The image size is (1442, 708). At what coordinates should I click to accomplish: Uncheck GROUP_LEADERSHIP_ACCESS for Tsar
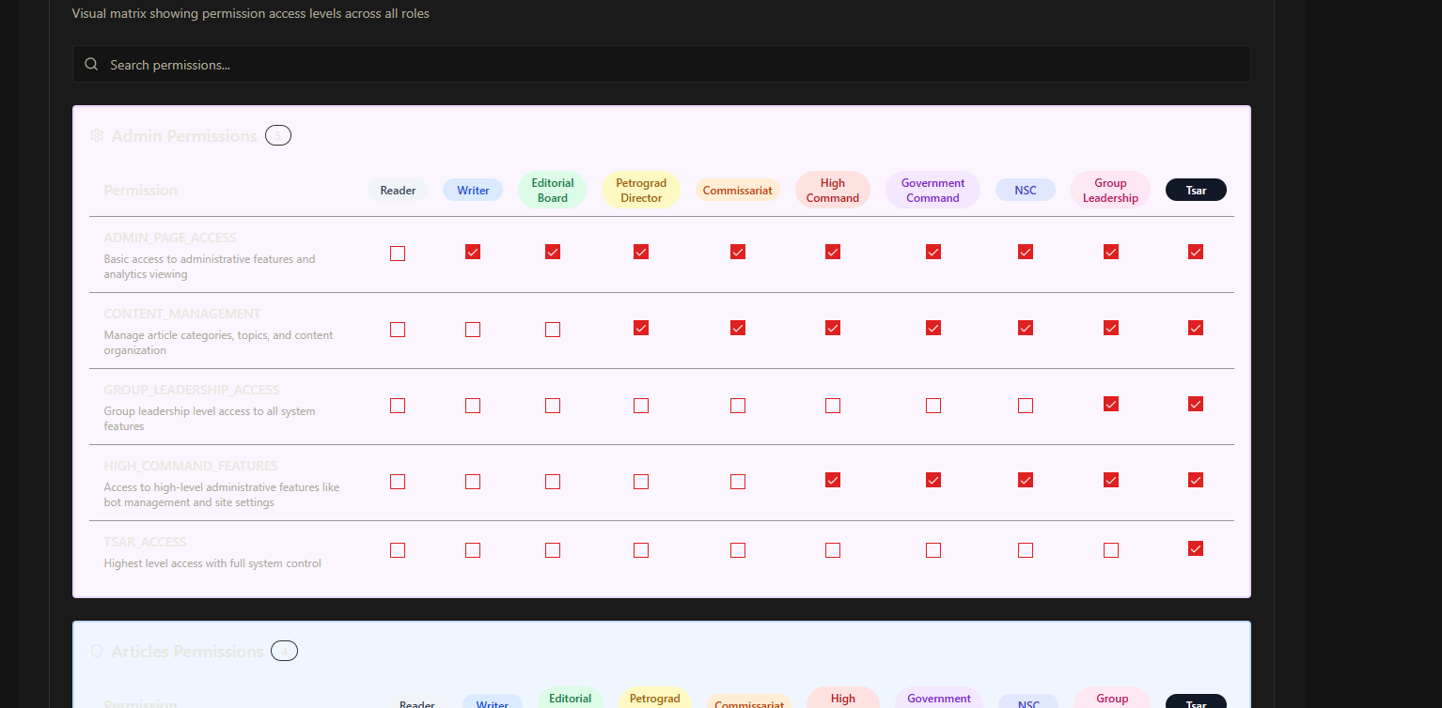click(x=1196, y=404)
